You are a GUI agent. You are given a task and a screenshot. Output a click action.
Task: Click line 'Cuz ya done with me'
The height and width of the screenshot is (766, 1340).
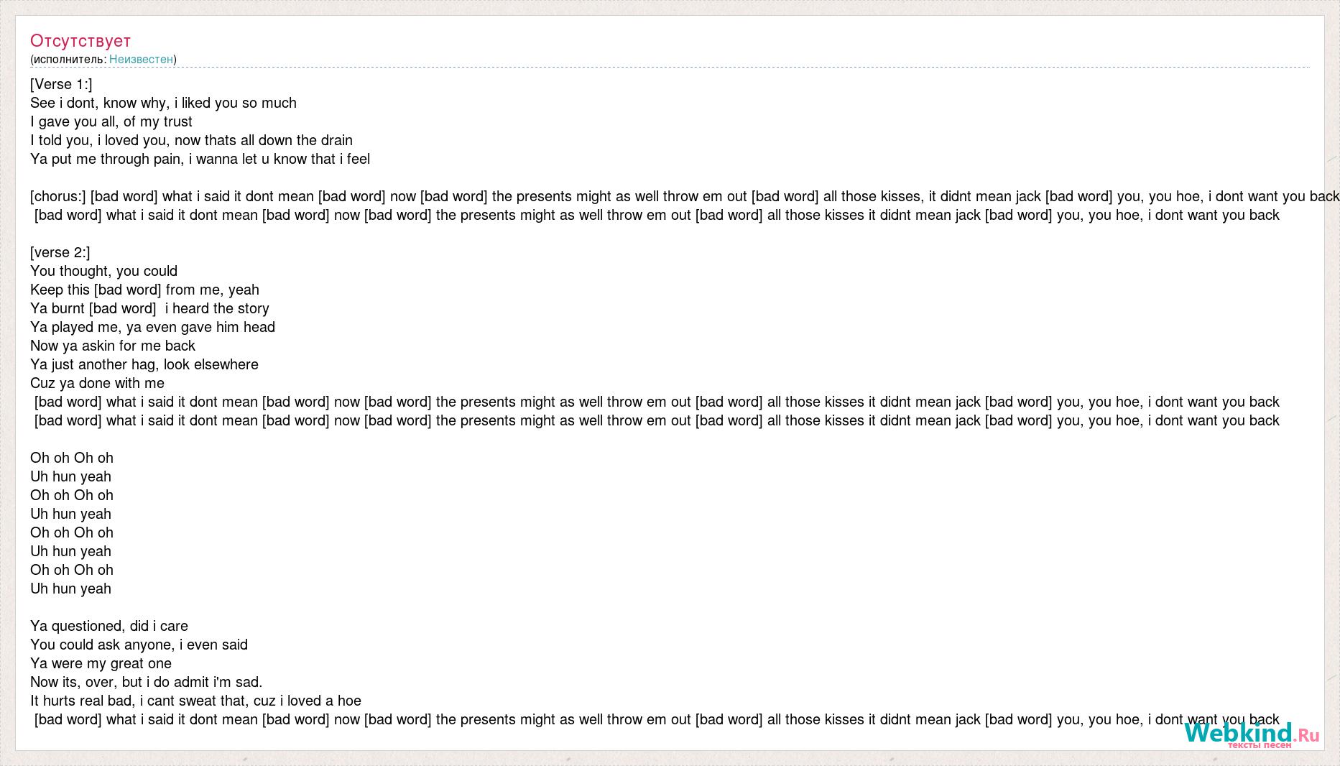click(97, 383)
